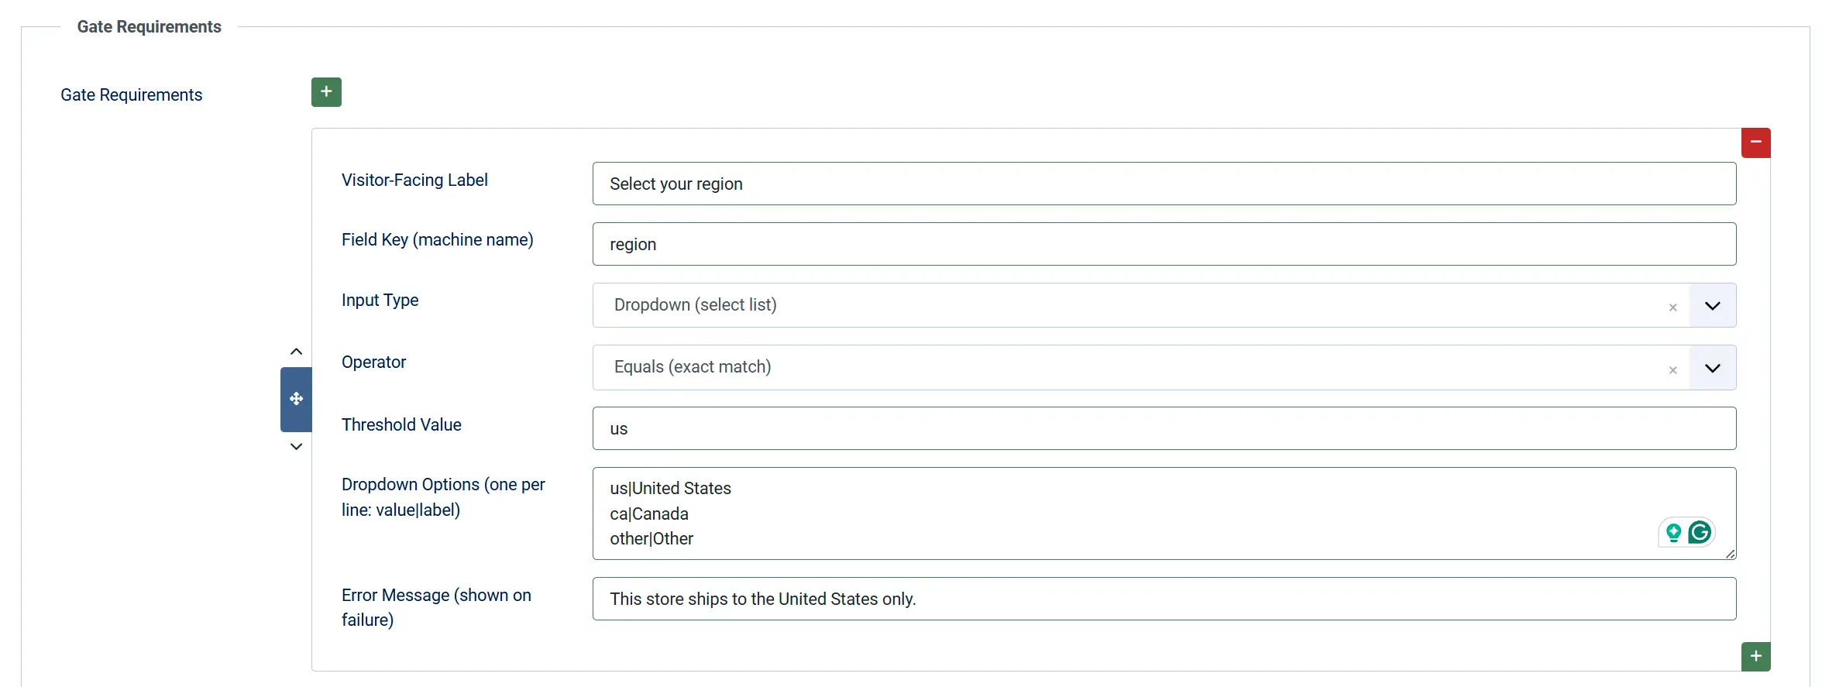
Task: Move the requirement up with the up chevron
Action: coord(296,352)
